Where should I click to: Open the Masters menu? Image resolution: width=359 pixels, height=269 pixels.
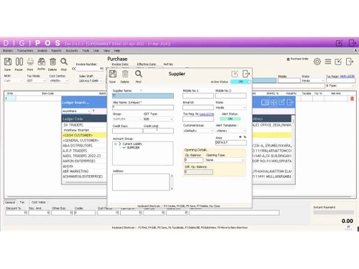8,51
